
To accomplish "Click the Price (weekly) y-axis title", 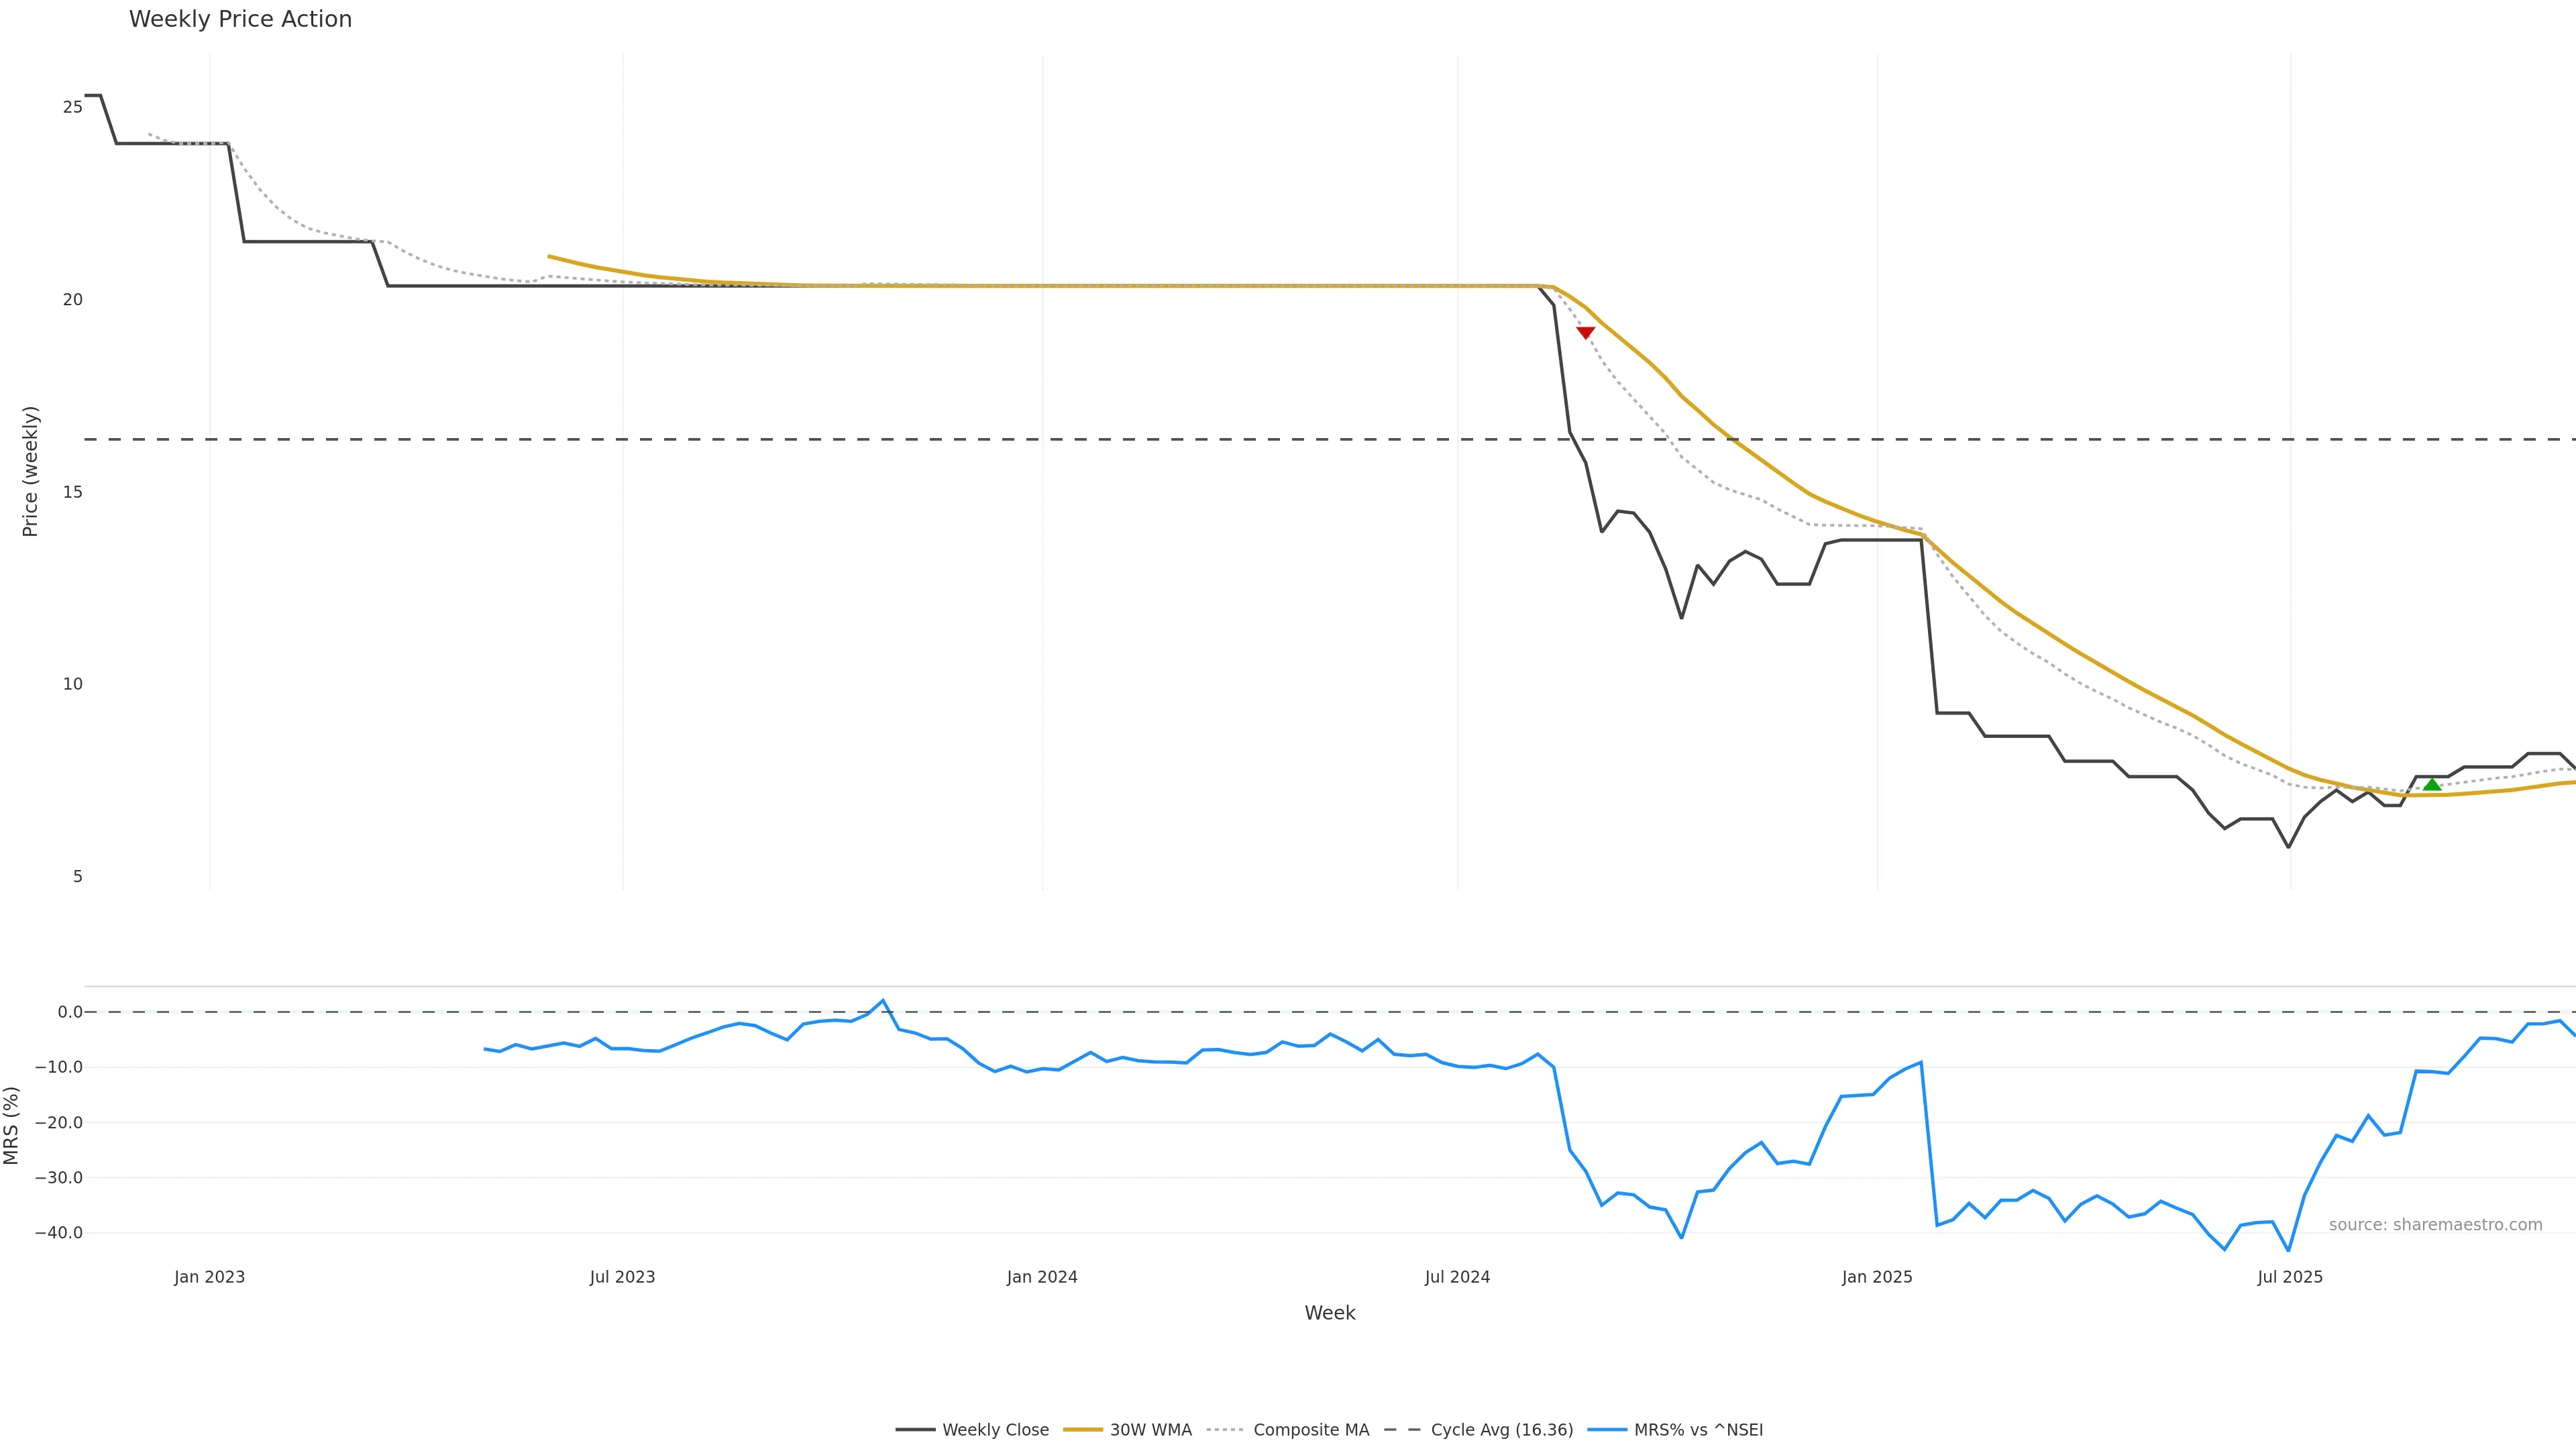I will (30, 471).
